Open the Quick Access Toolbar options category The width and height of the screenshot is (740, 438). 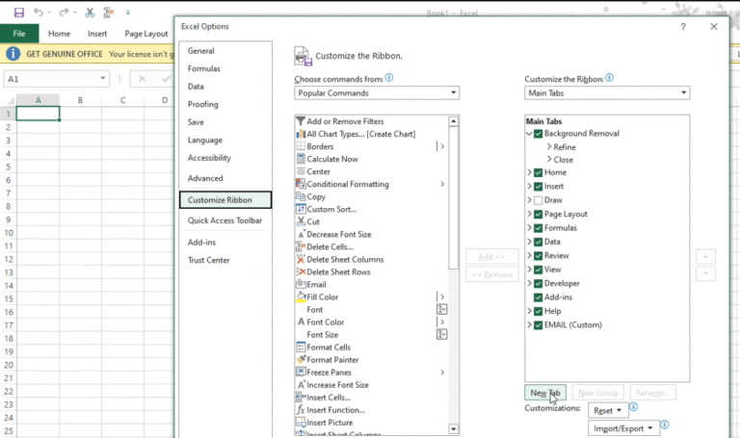225,220
